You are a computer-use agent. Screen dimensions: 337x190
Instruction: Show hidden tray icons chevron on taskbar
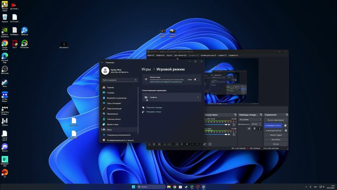pyautogui.click(x=306, y=187)
